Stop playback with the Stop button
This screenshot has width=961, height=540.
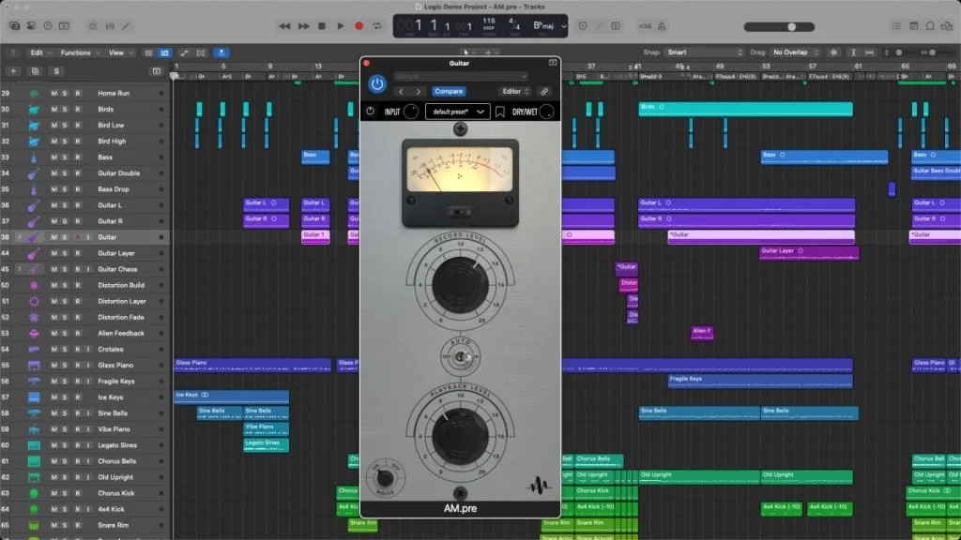click(x=322, y=26)
